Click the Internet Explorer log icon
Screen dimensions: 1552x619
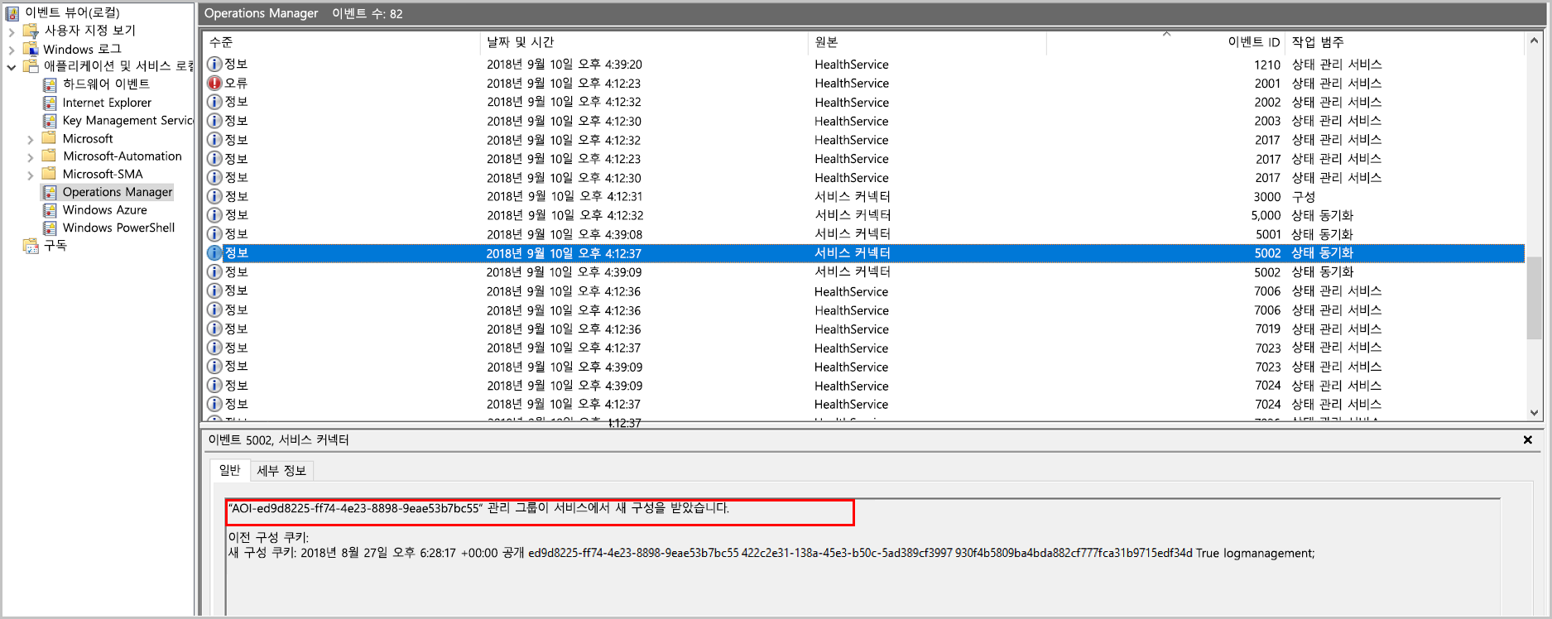pyautogui.click(x=50, y=103)
